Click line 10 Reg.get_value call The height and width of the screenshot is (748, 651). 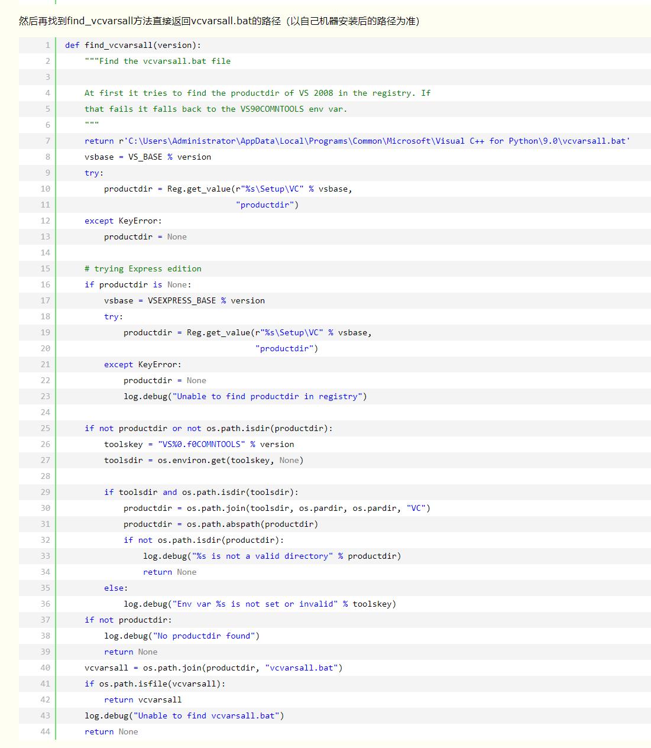[x=228, y=189]
